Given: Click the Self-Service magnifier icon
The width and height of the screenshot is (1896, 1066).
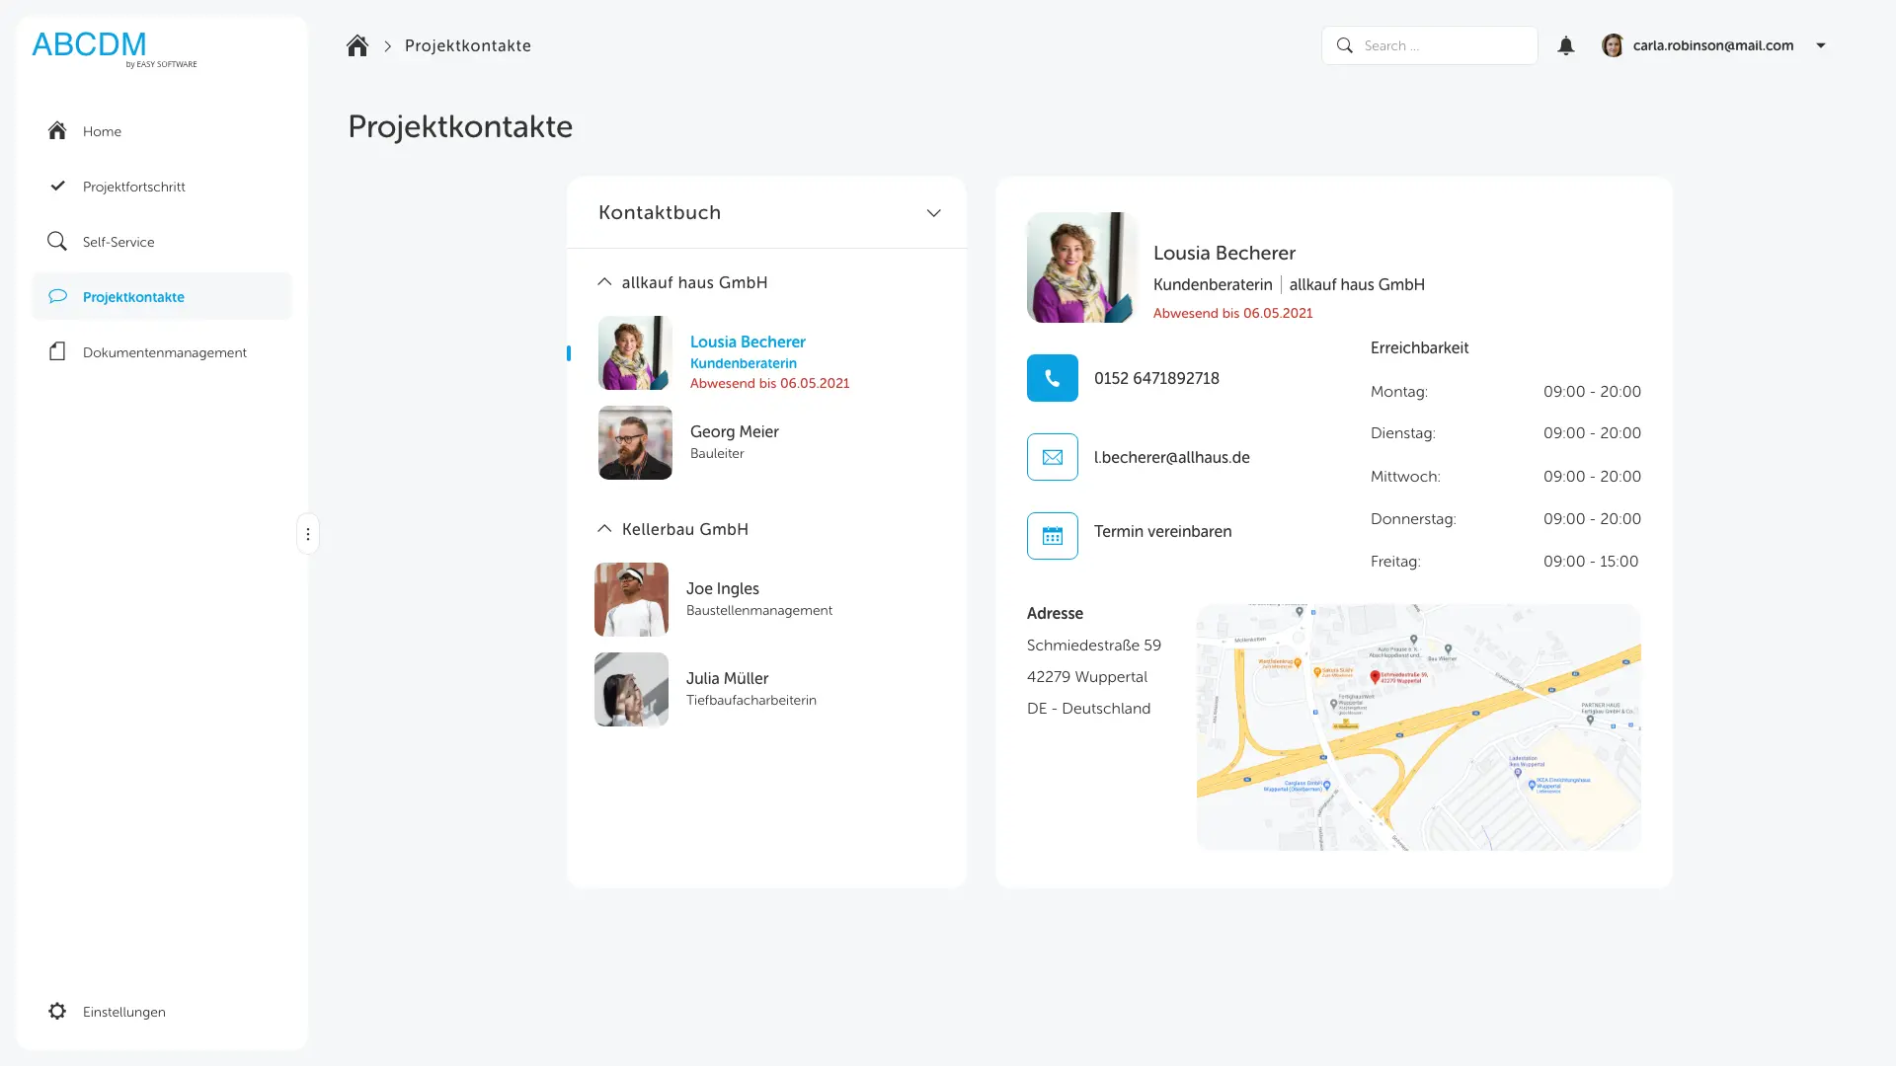Looking at the screenshot, I should [57, 242].
